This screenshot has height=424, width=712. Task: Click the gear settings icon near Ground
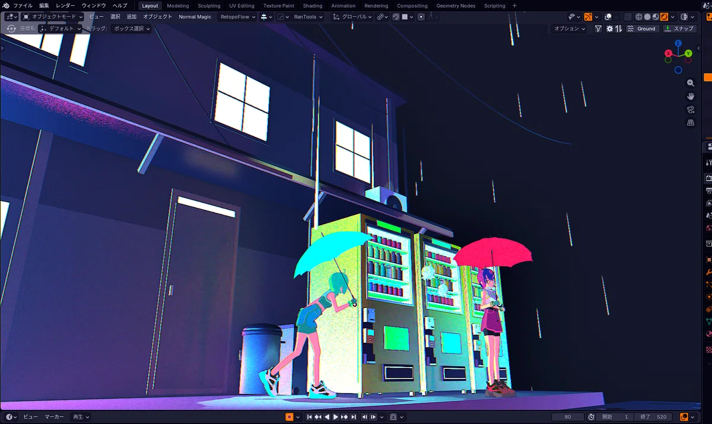coord(609,28)
